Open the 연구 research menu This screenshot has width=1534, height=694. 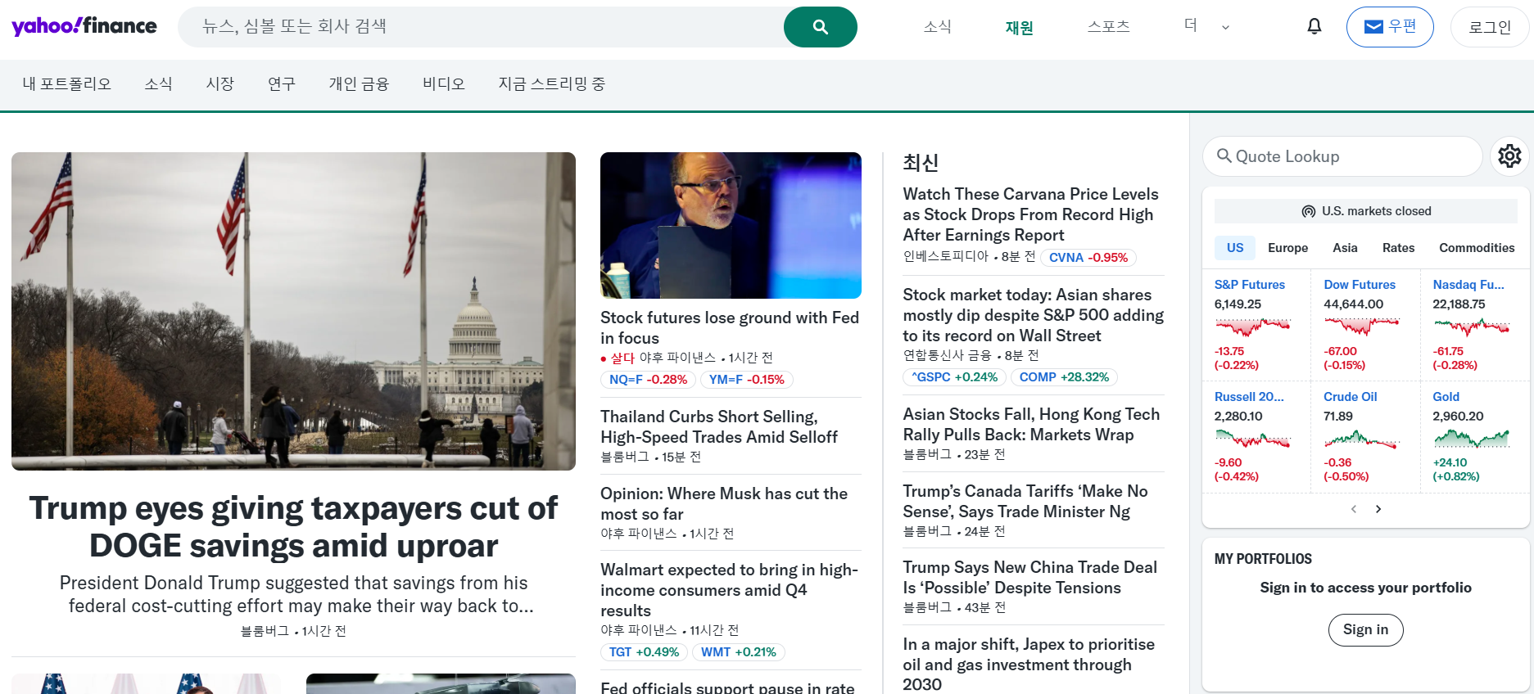click(x=282, y=83)
